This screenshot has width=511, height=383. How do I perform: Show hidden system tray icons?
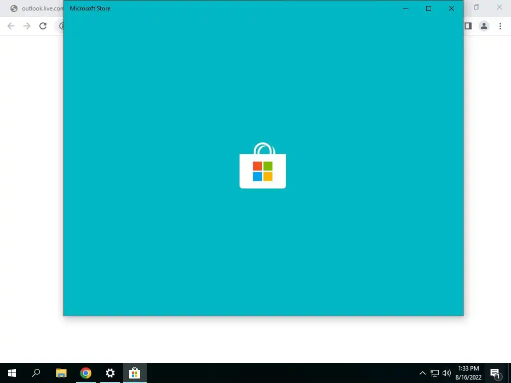point(422,373)
